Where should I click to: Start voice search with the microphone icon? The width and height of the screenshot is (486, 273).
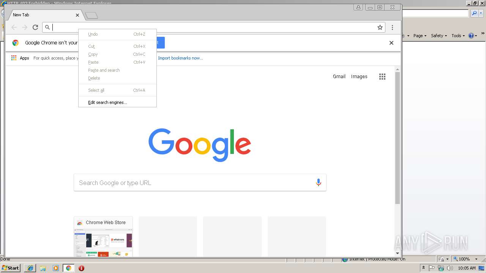click(x=319, y=183)
